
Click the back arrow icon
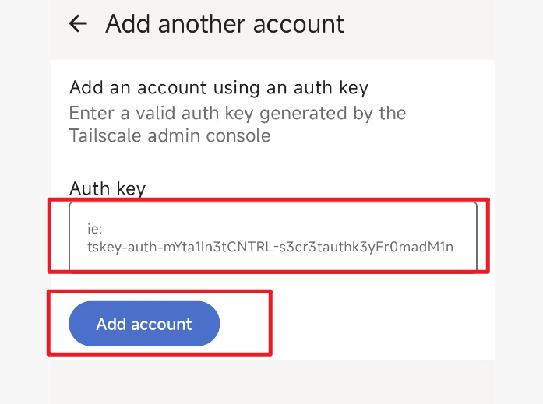(x=78, y=24)
